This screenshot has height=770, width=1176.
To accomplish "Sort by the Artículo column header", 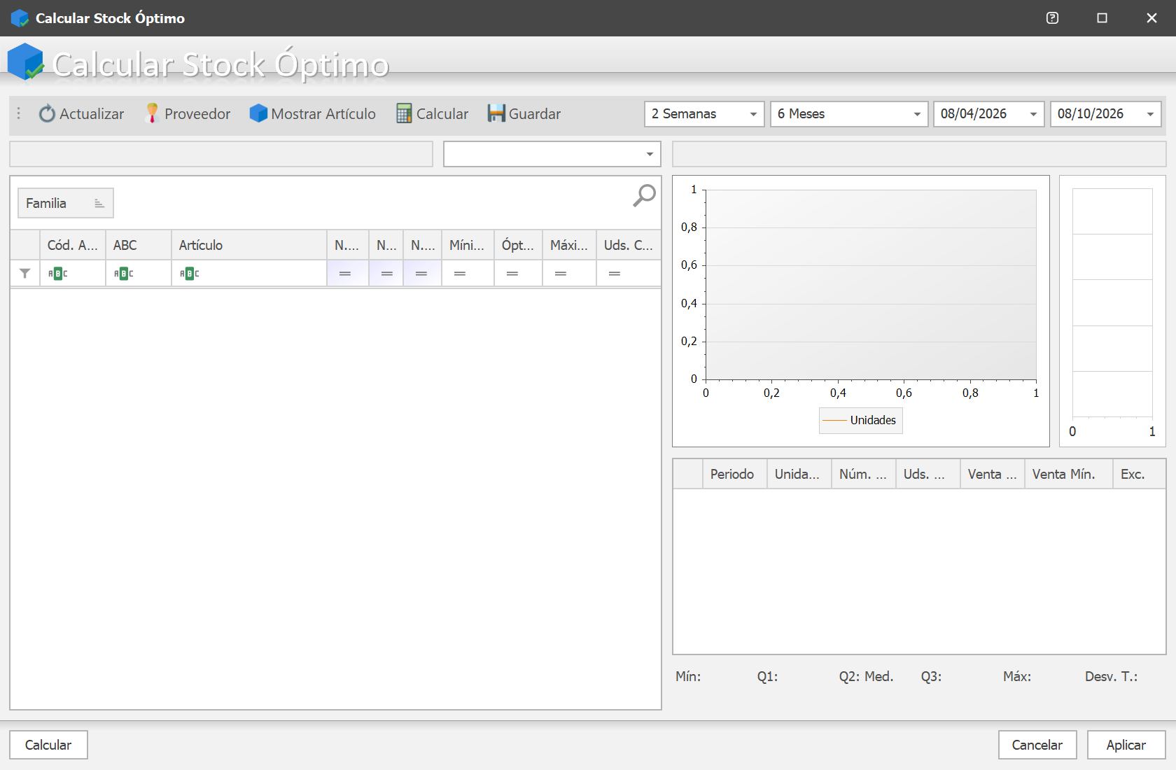I will 249,245.
